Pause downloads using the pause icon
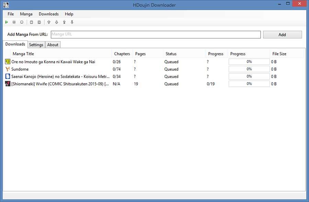The image size is (309, 202). 14,22
